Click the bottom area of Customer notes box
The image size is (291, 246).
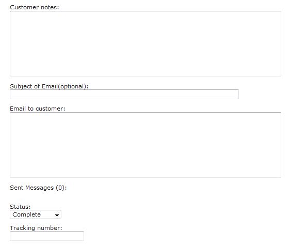coord(145,72)
